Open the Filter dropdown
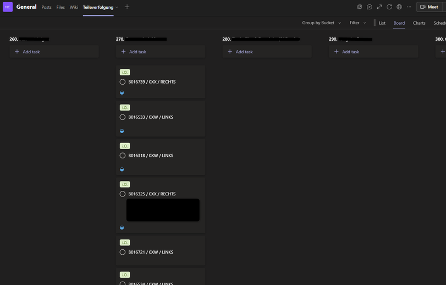 [x=357, y=23]
